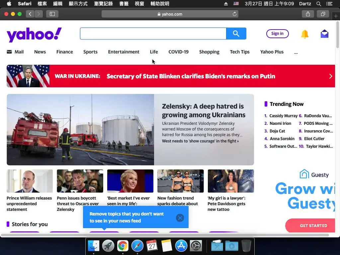Open the Entertainment section
This screenshot has height=255, width=340.
pyautogui.click(x=124, y=52)
